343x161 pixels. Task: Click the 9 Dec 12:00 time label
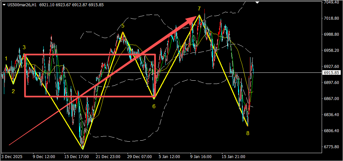[x=44, y=157]
